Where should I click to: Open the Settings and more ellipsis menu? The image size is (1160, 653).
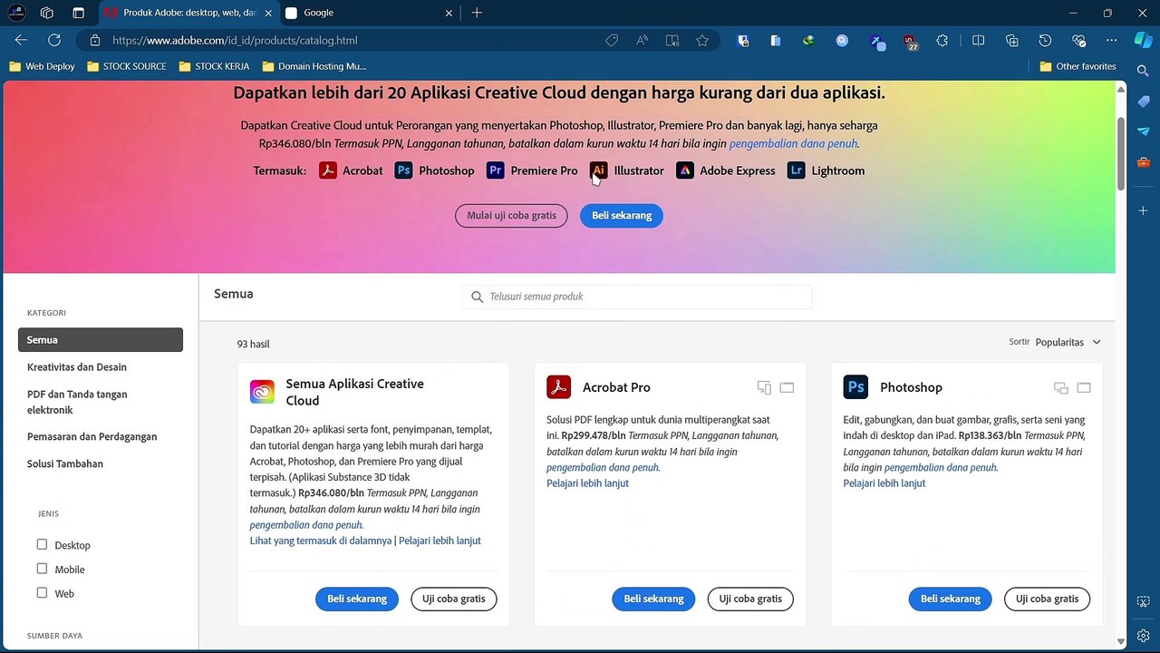click(1112, 40)
